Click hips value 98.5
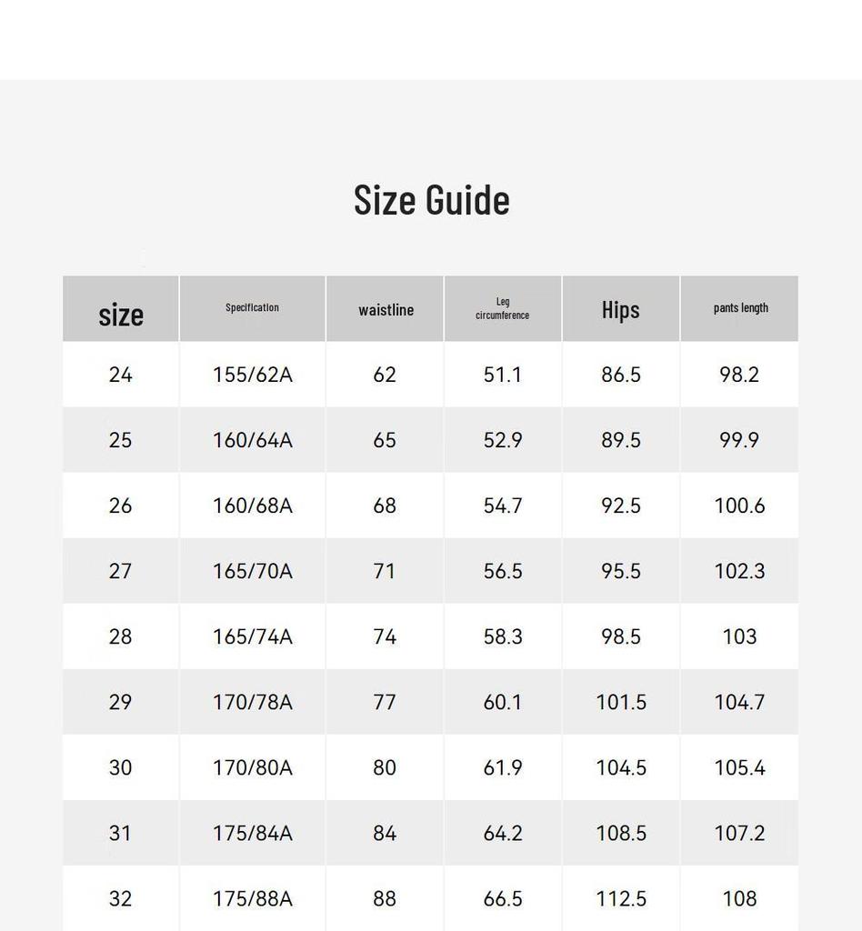The width and height of the screenshot is (862, 931). tap(621, 636)
